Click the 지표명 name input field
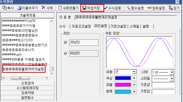Image resolution: width=183 pixels, height=102 pixels. [x=126, y=17]
